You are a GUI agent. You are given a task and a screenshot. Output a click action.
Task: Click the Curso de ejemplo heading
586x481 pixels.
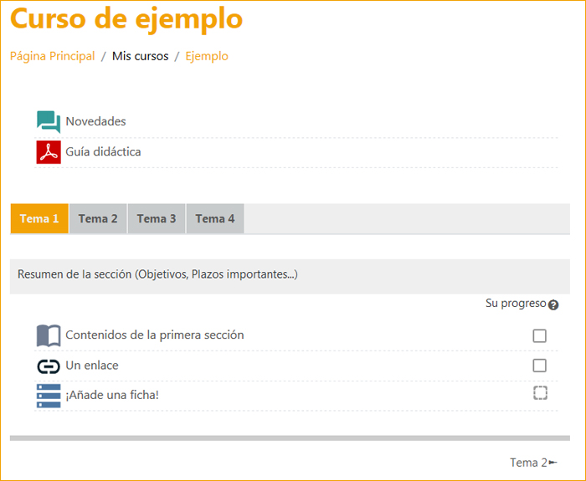coord(126,18)
